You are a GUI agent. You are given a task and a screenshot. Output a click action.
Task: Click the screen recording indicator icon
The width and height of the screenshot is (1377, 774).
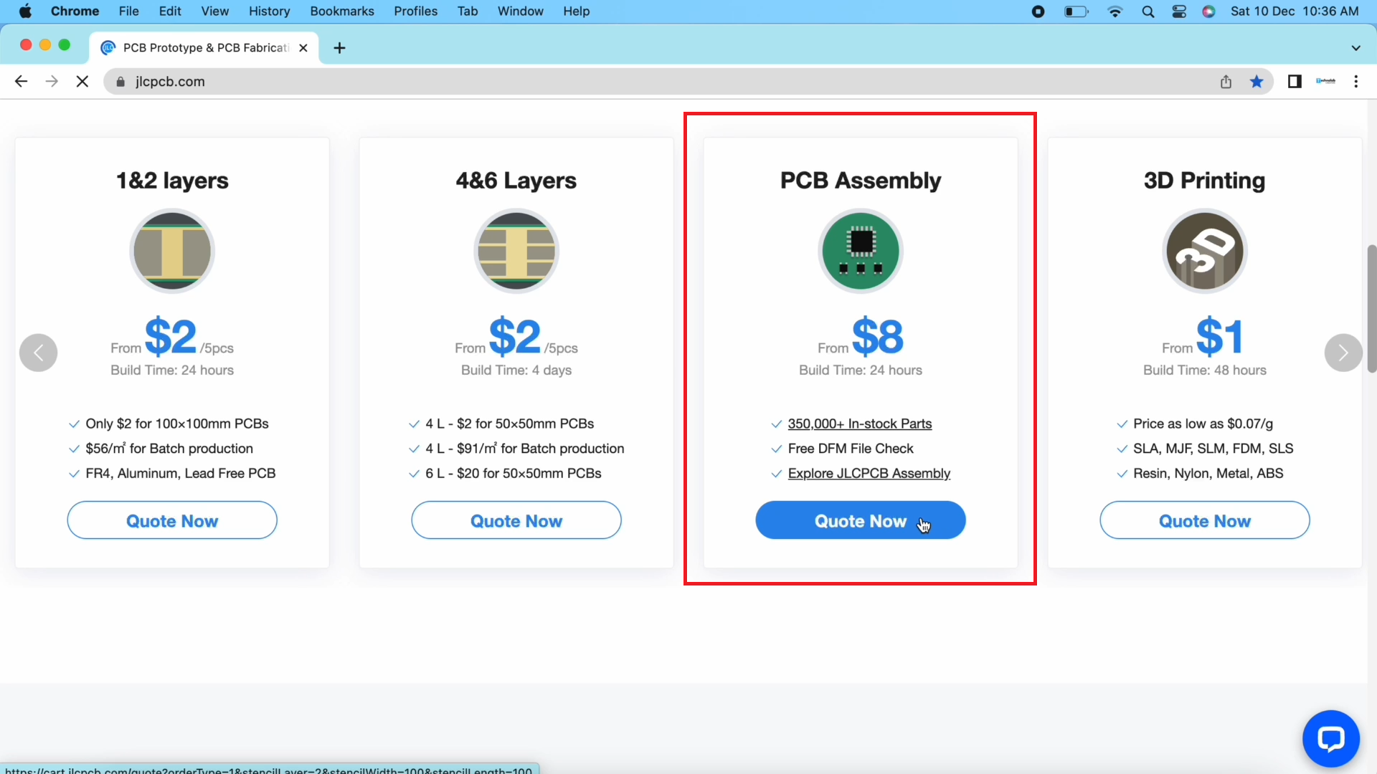[x=1038, y=11]
